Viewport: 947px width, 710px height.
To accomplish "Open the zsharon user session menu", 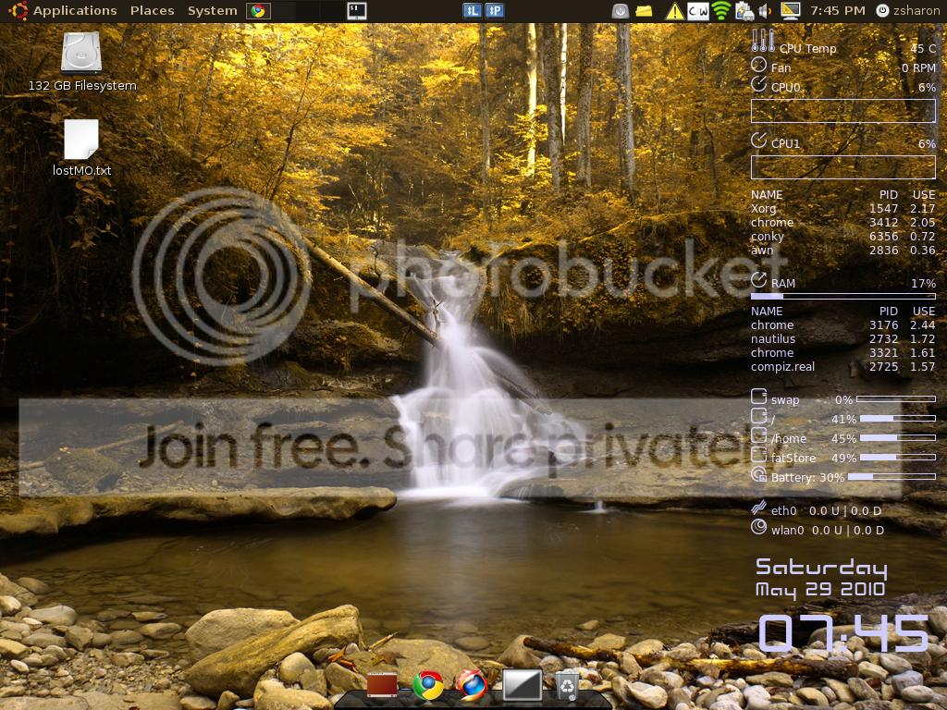I will (x=907, y=11).
